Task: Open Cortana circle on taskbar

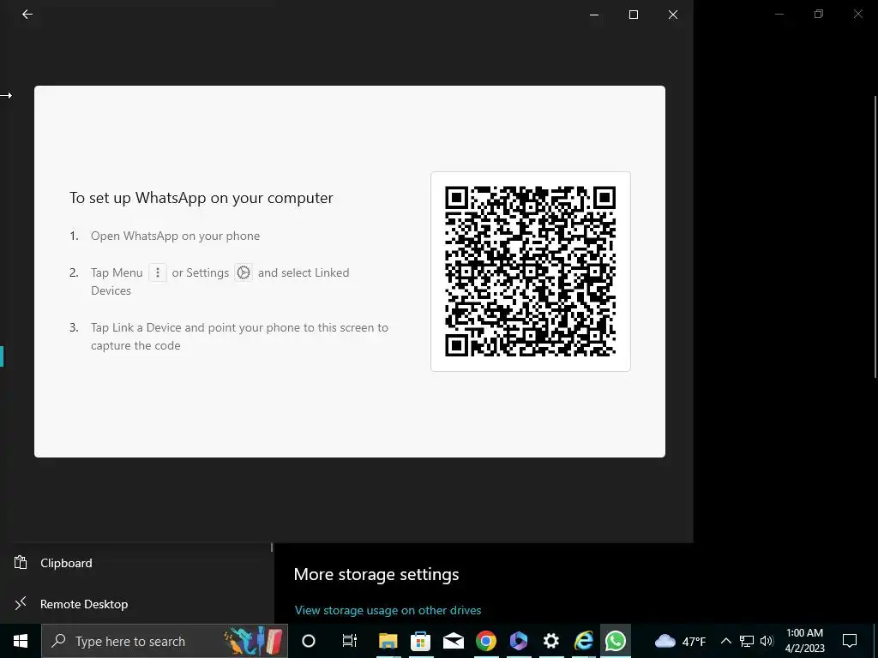Action: pos(309,641)
